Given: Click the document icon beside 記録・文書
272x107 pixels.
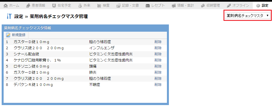Looking at the screenshot, I should click(118, 6).
